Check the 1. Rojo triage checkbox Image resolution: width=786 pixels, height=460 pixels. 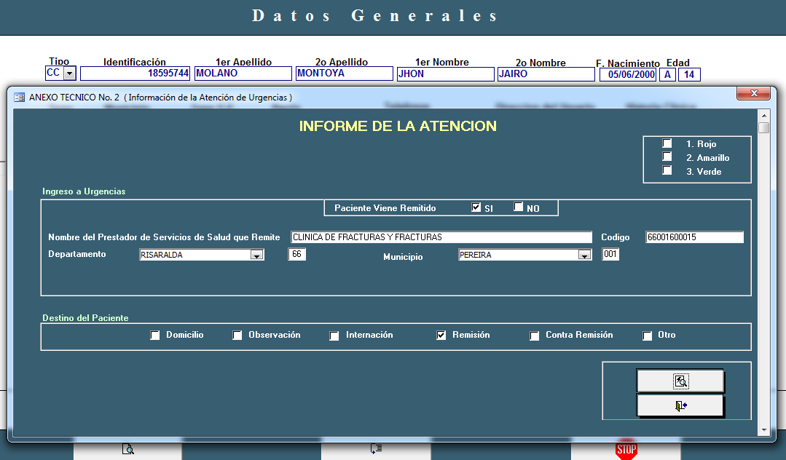[x=667, y=143]
